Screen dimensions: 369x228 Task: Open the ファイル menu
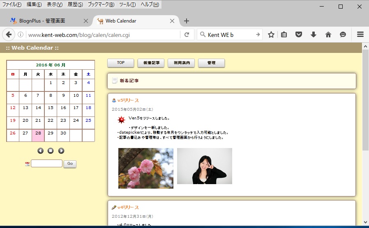point(12,4)
